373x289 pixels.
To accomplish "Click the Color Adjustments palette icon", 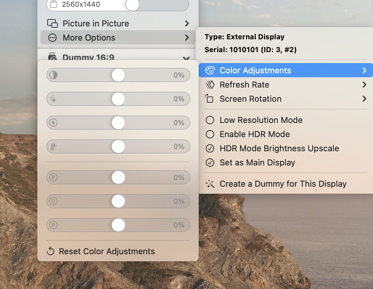I will (x=210, y=70).
